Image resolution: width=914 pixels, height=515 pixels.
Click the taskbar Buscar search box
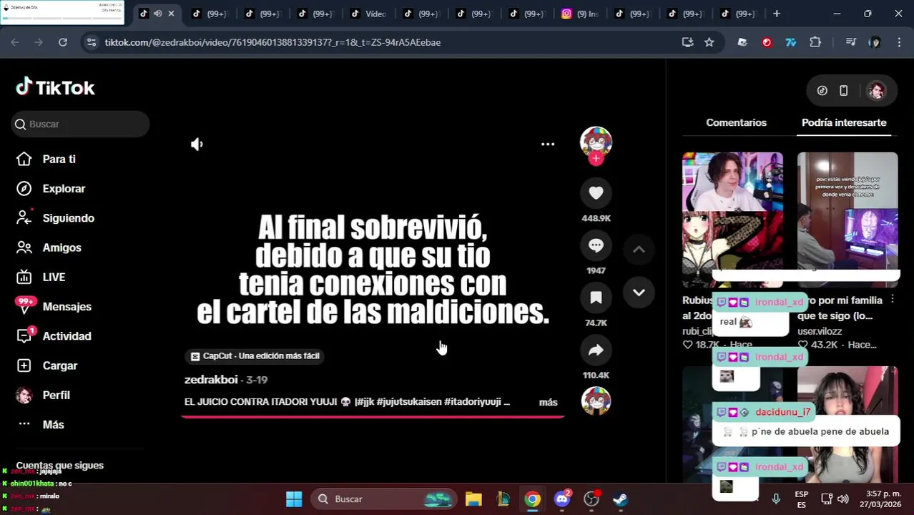point(385,499)
